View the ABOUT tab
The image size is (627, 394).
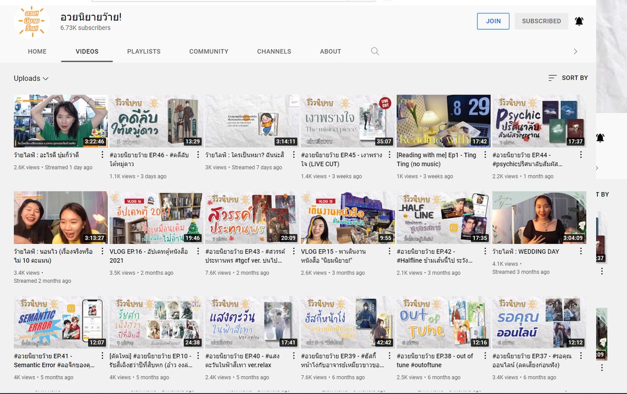click(330, 52)
